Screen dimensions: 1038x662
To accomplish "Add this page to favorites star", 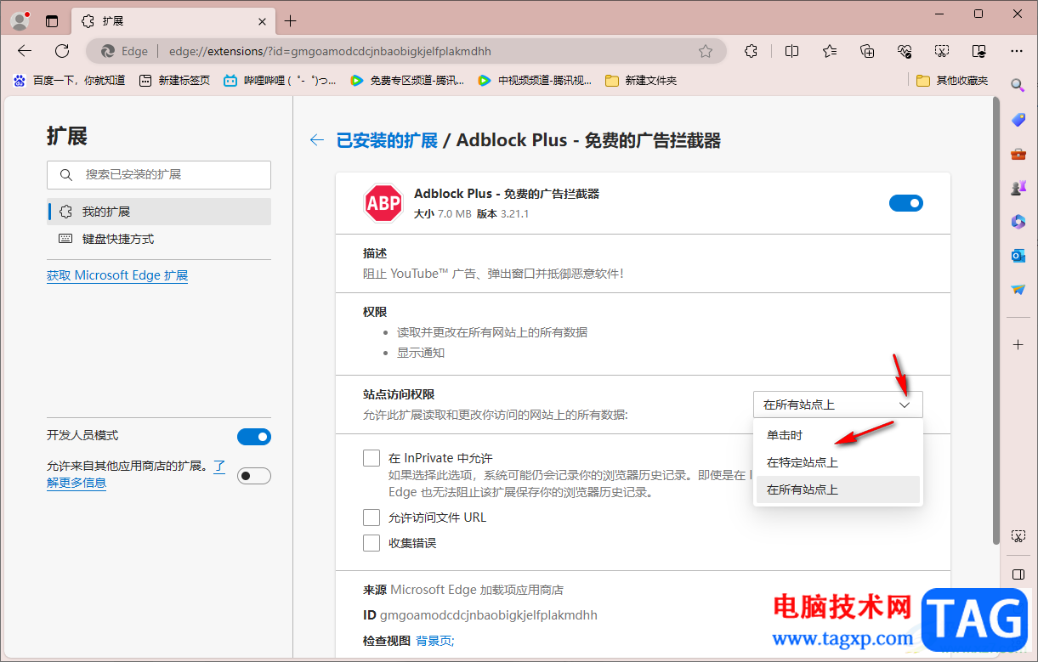I will [706, 51].
